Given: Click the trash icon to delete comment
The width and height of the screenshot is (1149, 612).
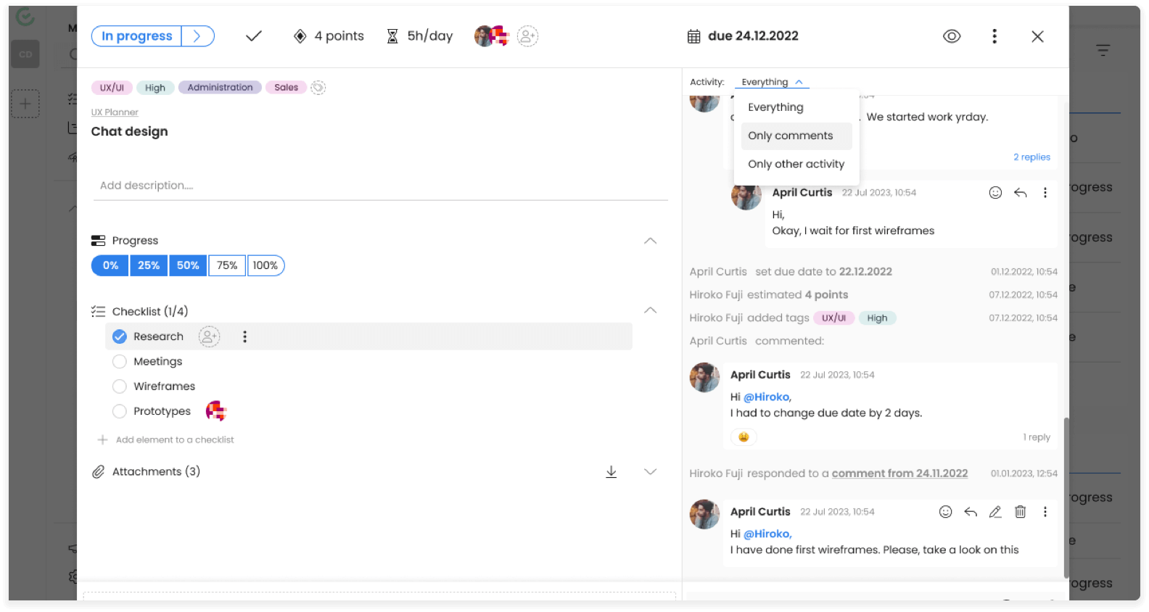Looking at the screenshot, I should pyautogui.click(x=1020, y=512).
